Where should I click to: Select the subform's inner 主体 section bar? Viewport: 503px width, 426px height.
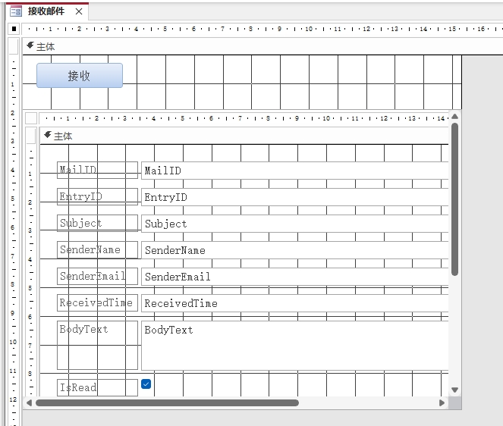coord(244,136)
